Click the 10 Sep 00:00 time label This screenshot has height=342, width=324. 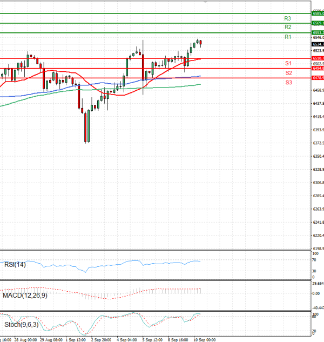[205, 340]
